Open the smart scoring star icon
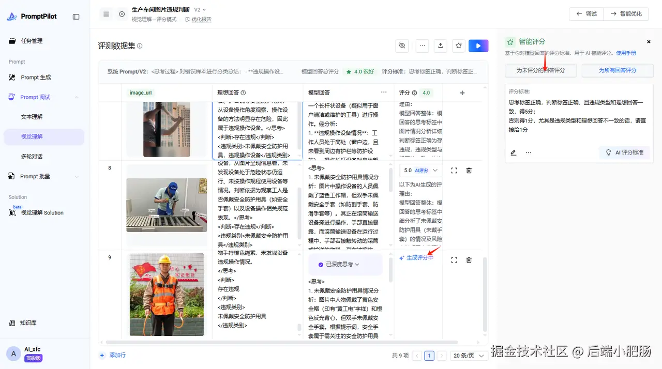This screenshot has height=369, width=662. click(x=459, y=45)
